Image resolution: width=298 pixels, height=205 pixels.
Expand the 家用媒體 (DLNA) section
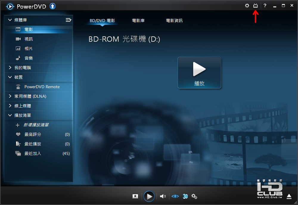tap(10, 96)
